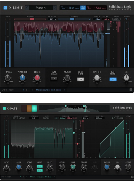Click Redo in X-Limit

click(11, 90)
